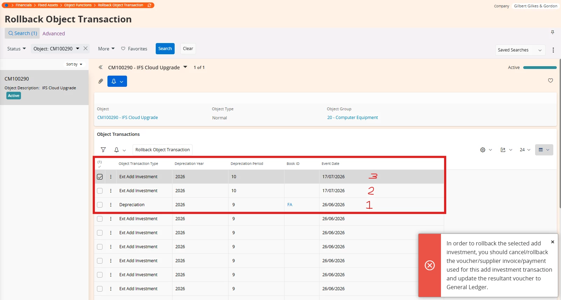
Task: Dismiss the red error notification
Action: click(553, 242)
